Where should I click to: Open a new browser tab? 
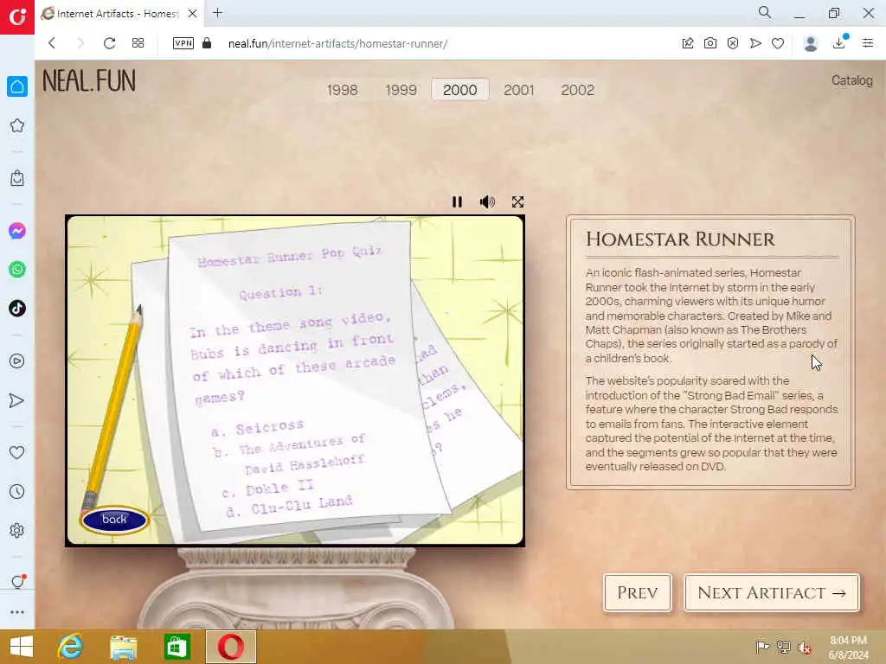click(217, 13)
